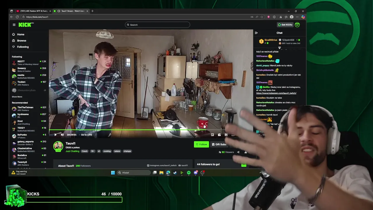Expand the followers goal dropdown
373x210 pixels.
tap(244, 164)
